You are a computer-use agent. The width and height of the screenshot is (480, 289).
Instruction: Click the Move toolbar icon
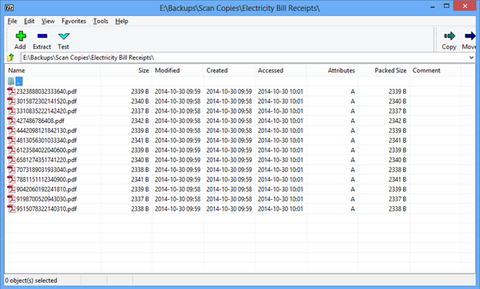tap(470, 36)
